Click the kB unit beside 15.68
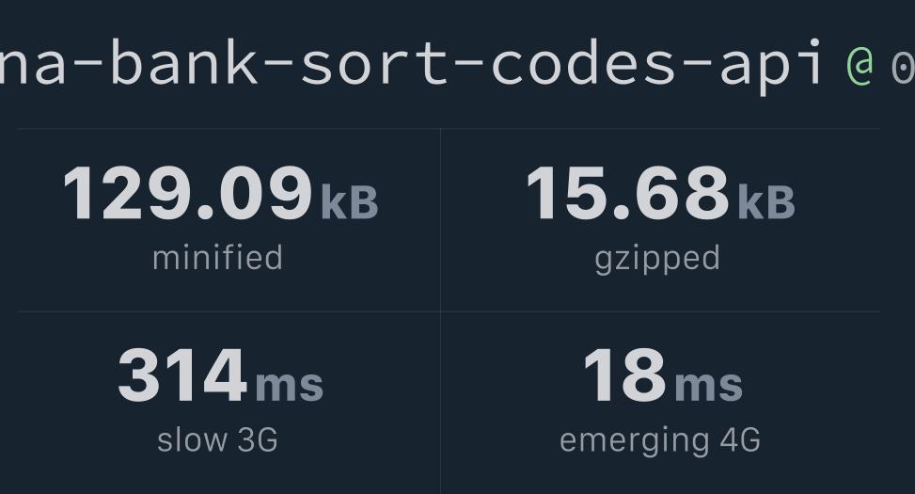 click(x=766, y=202)
